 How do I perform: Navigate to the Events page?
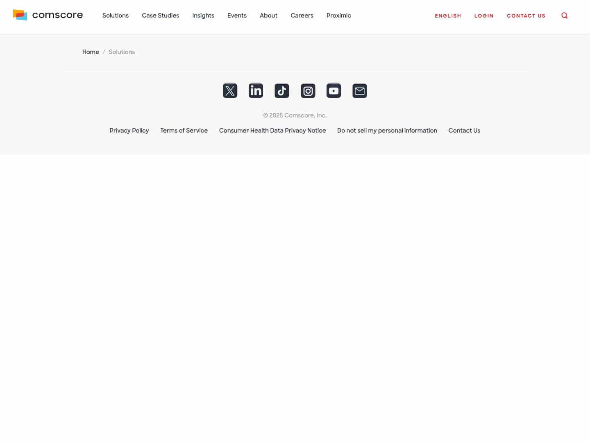(x=237, y=16)
